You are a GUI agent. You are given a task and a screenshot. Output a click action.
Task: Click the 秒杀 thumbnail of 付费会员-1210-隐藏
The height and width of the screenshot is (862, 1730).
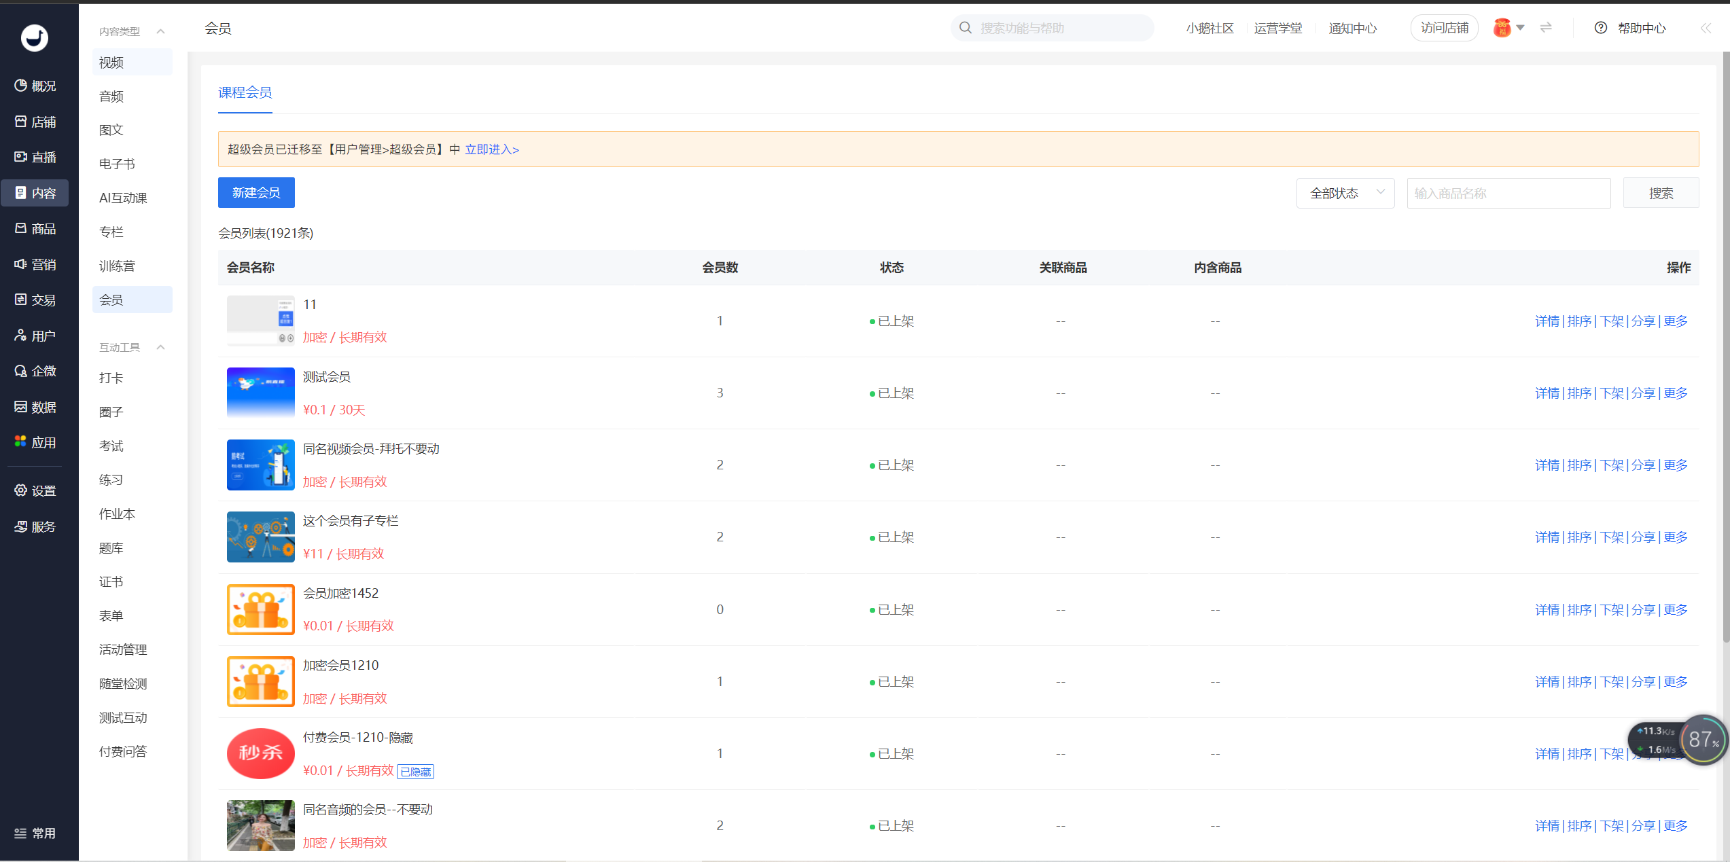(260, 753)
